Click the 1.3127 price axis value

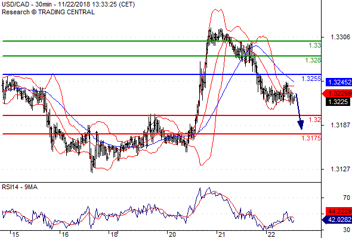pos(340,169)
